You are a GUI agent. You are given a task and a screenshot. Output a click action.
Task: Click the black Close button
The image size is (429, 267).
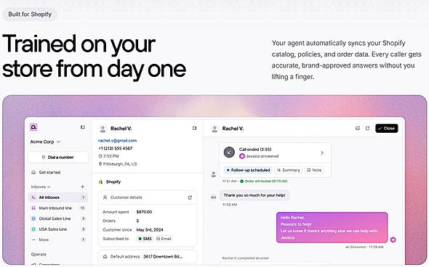(387, 128)
